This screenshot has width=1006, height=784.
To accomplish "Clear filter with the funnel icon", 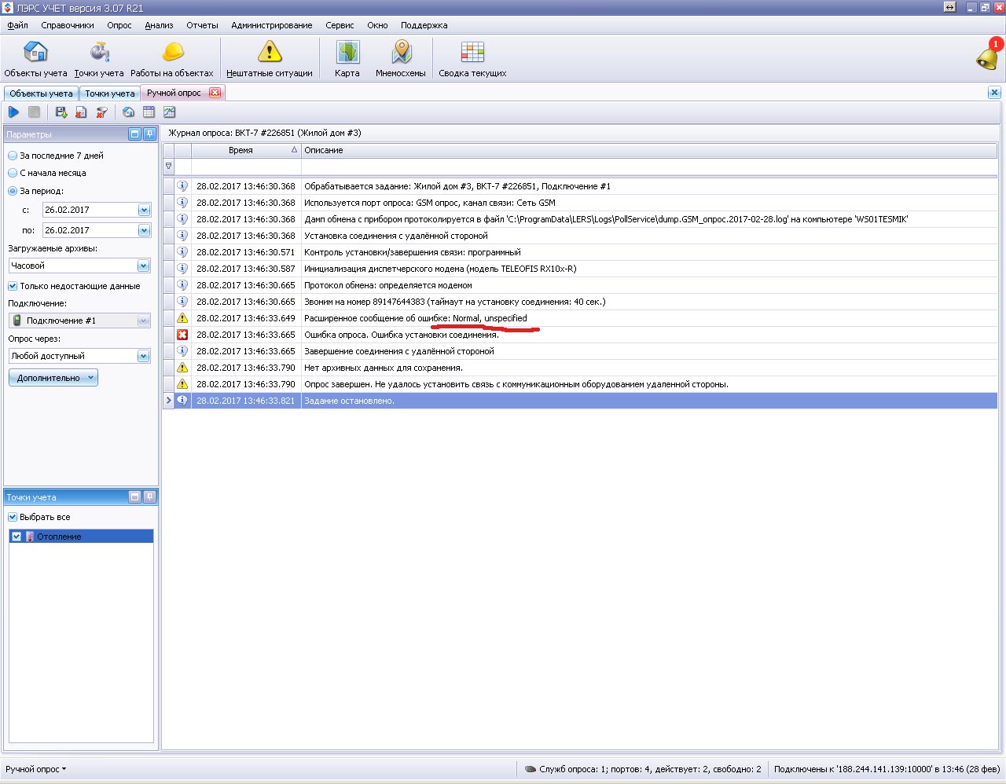I will (x=101, y=112).
